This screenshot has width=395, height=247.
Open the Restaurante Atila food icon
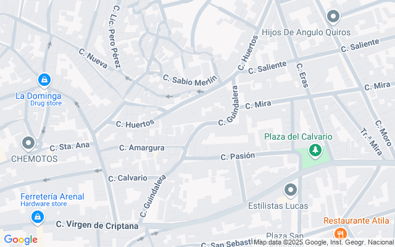[x=340, y=233]
